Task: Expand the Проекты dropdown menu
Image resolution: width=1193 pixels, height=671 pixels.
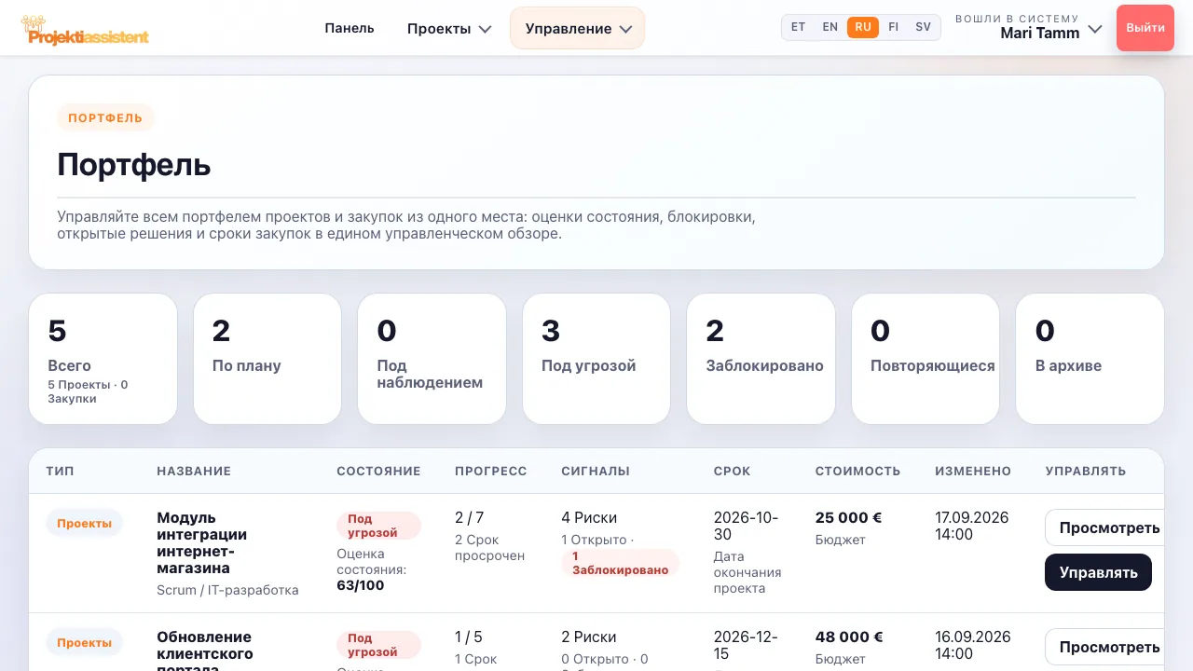Action: [449, 29]
